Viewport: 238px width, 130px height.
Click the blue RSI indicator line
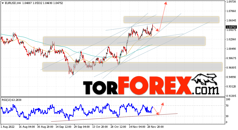[x=77, y=111]
